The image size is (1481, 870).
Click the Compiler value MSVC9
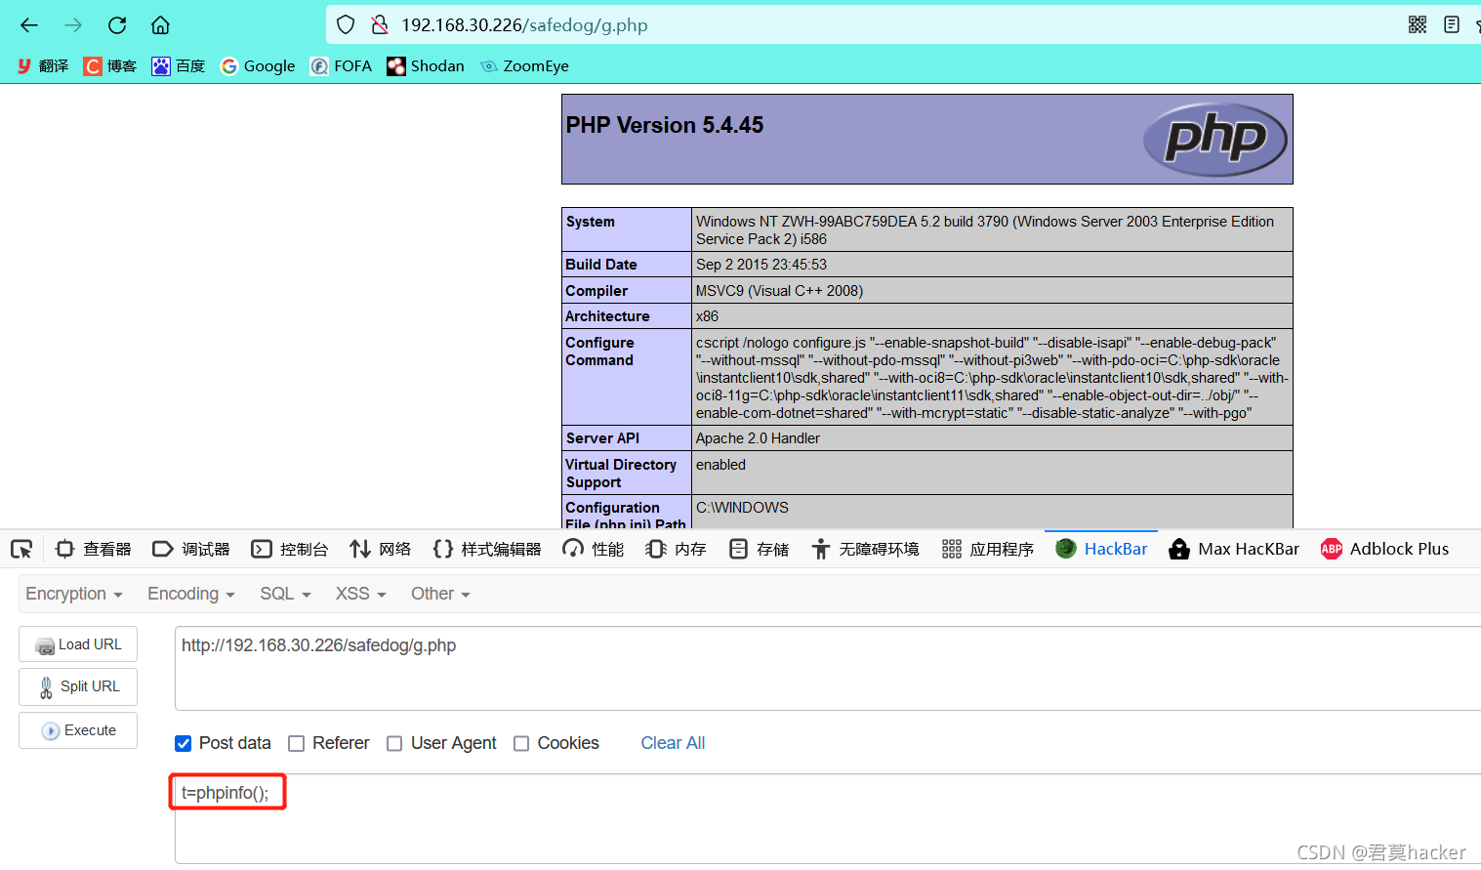pyautogui.click(x=779, y=291)
